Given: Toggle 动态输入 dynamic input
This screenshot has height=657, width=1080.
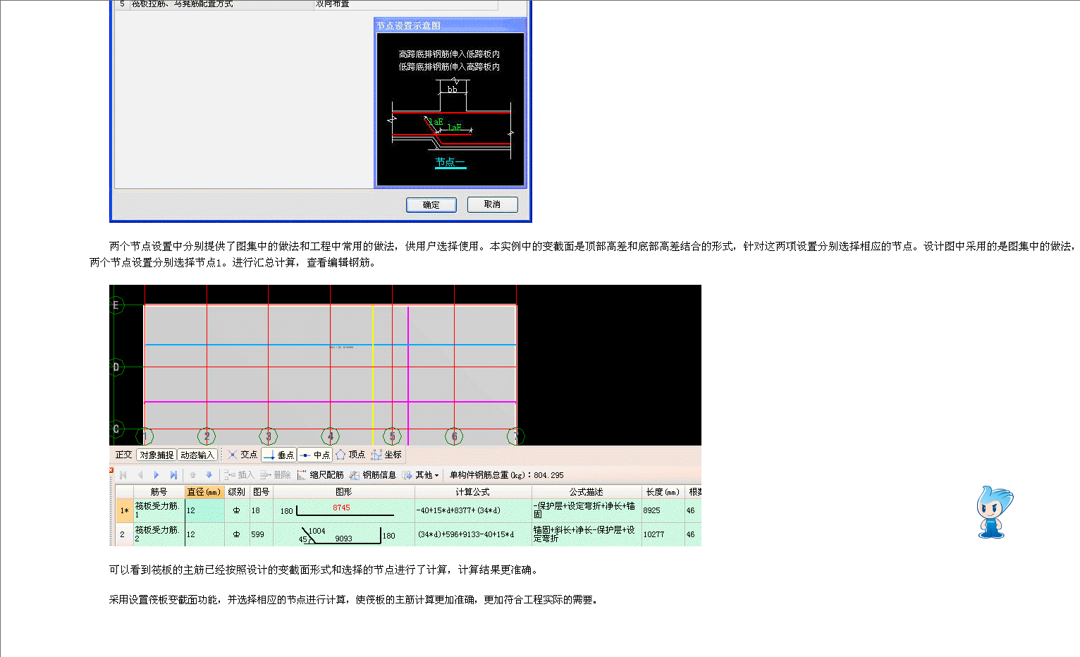Looking at the screenshot, I should click(197, 455).
